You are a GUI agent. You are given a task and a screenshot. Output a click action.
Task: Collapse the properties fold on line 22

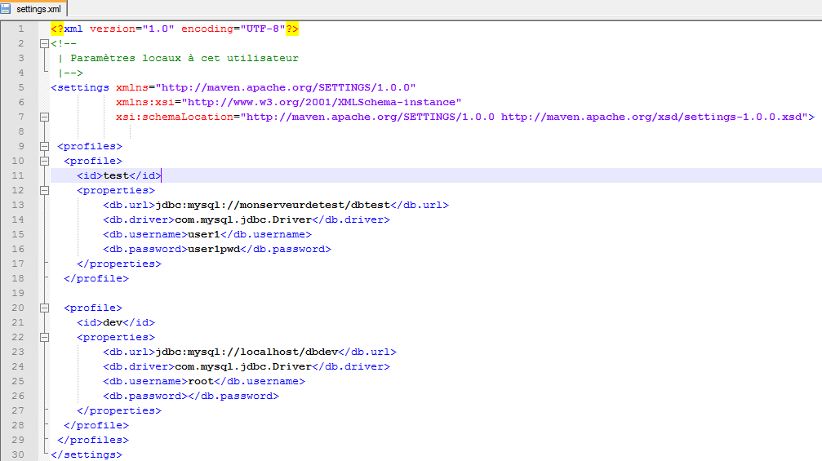pos(45,337)
